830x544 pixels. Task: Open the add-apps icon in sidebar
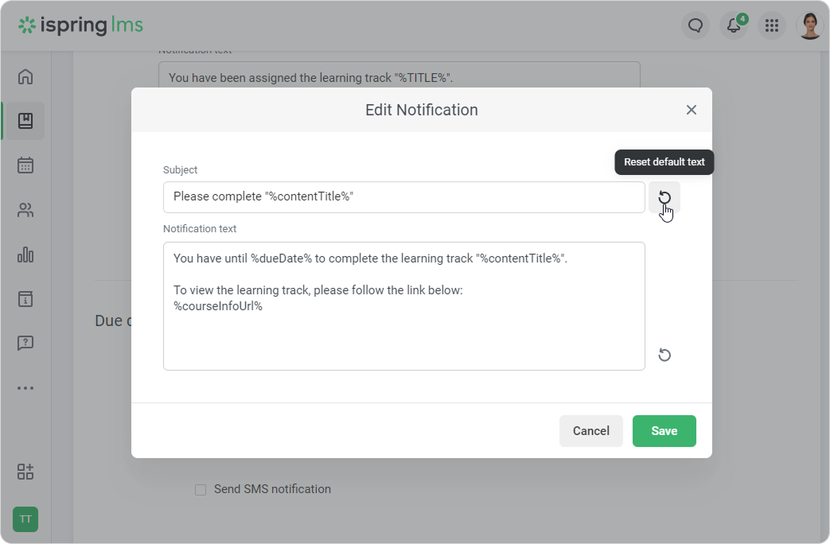(x=25, y=472)
